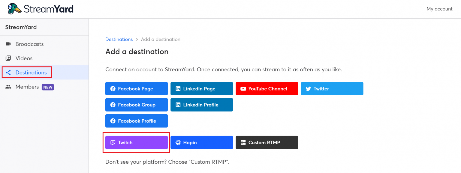This screenshot has height=173, width=461.
Task: Click the Videos library icon in sidebar
Action: point(8,58)
